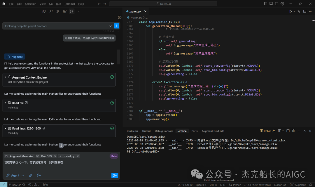The image size is (315, 187).
Task: Remove the main4.py context chip
Action: tap(78, 156)
